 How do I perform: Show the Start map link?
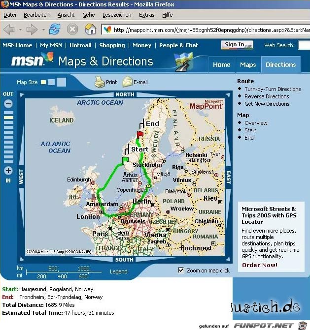tap(250, 130)
